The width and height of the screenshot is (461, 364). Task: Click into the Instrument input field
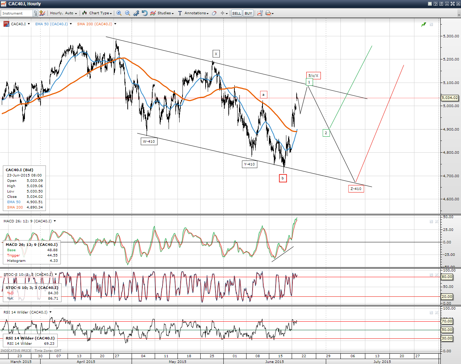pos(17,13)
